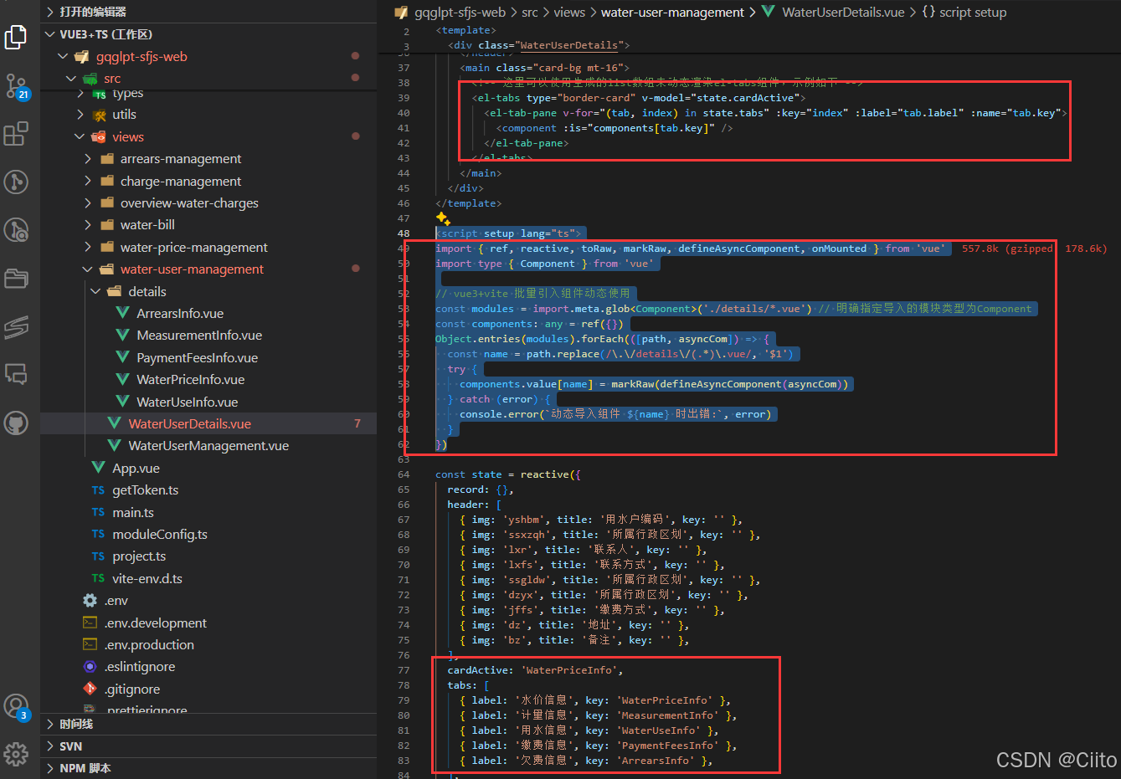Click Vue icon of ArrearsInfo.vue
This screenshot has width=1121, height=779.
click(x=122, y=313)
